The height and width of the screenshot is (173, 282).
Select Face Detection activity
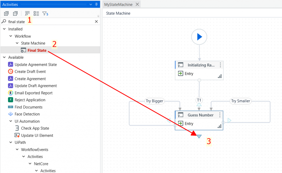tap(27, 114)
